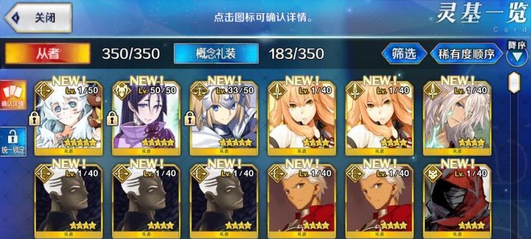Toggle the 统一锁定 lock icon
The height and width of the screenshot is (239, 531).
13,142
